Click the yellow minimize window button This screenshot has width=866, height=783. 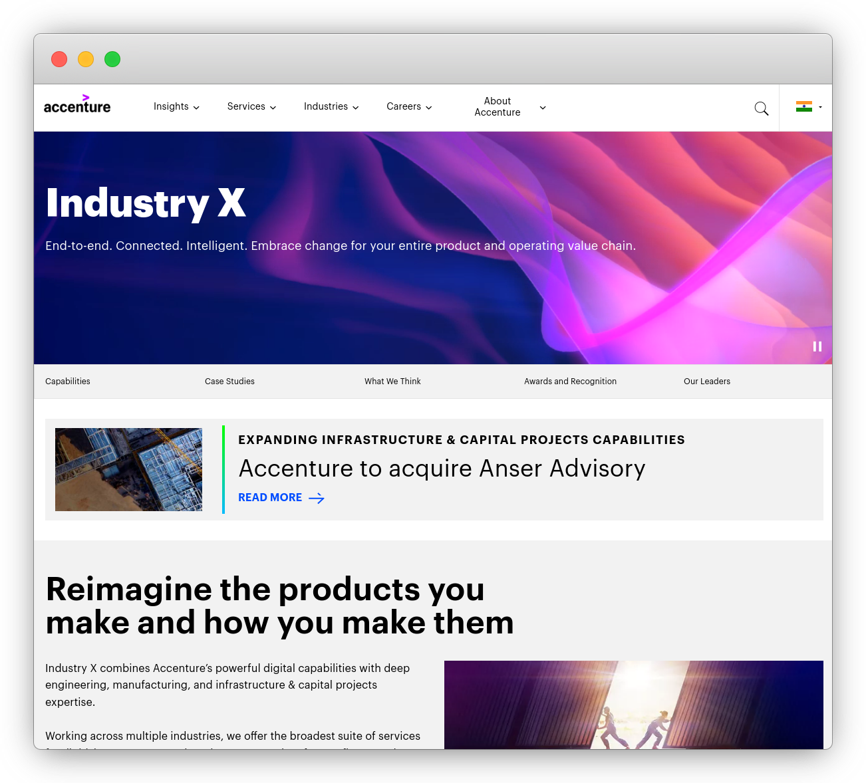click(x=86, y=59)
